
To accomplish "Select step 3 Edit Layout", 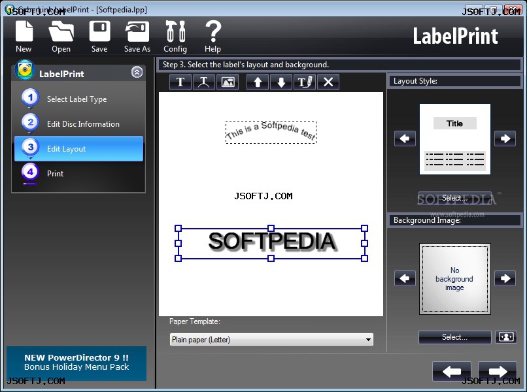I will [x=78, y=149].
